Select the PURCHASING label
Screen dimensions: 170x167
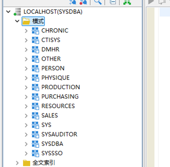pyautogui.click(x=60, y=96)
